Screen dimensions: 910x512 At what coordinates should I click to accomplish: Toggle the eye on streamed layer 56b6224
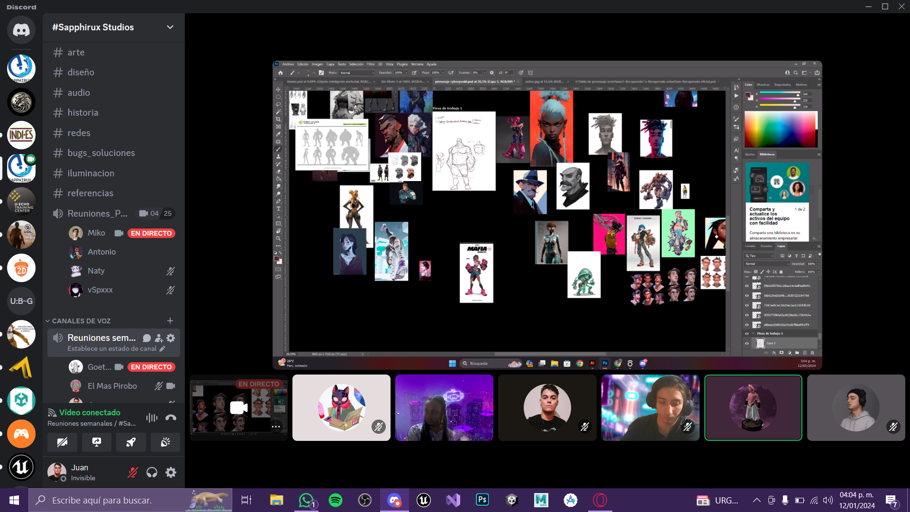coord(747,296)
